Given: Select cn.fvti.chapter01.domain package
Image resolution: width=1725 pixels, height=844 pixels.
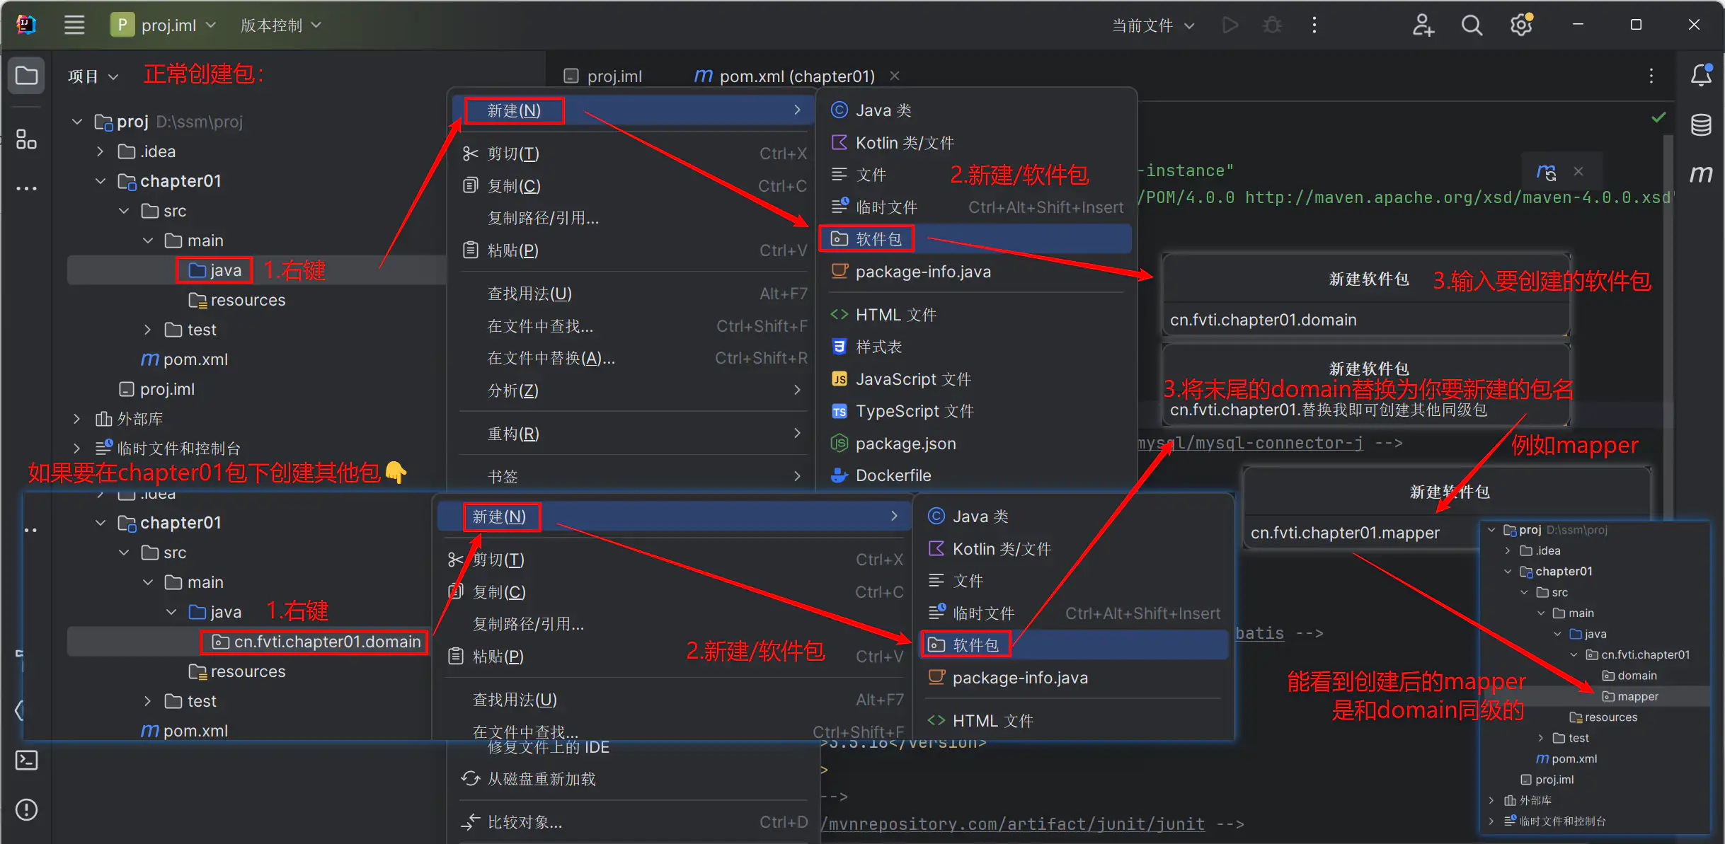Looking at the screenshot, I should click(x=316, y=642).
